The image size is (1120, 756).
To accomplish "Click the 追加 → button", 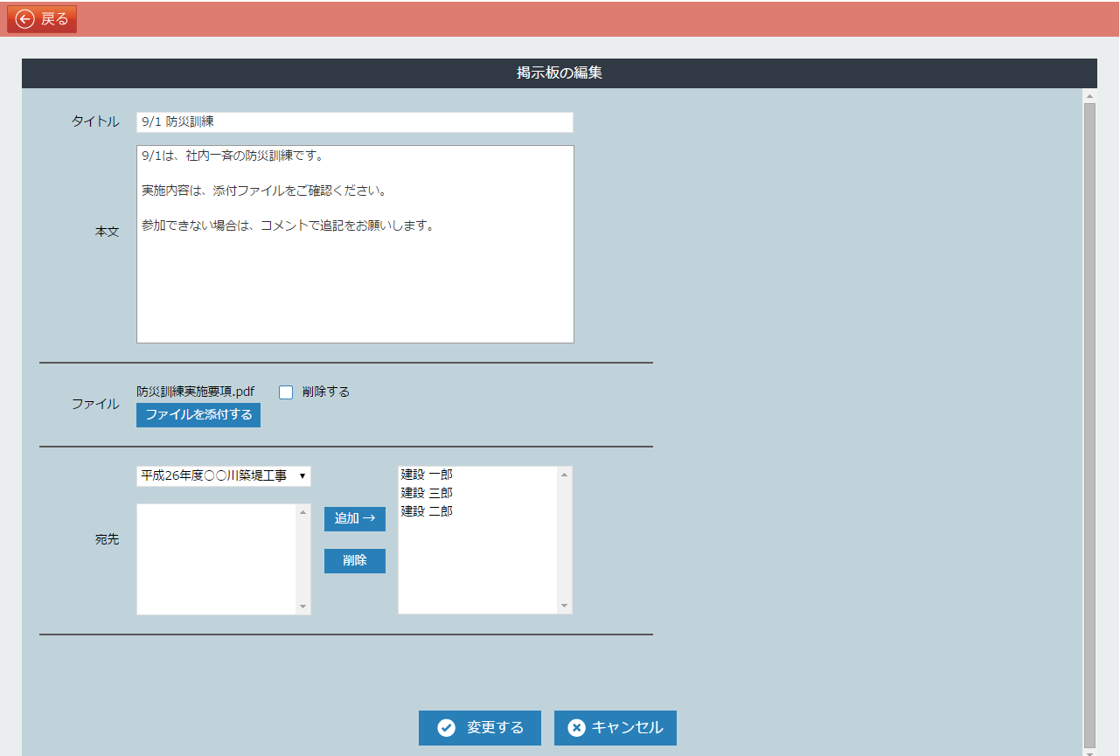I will point(355,519).
